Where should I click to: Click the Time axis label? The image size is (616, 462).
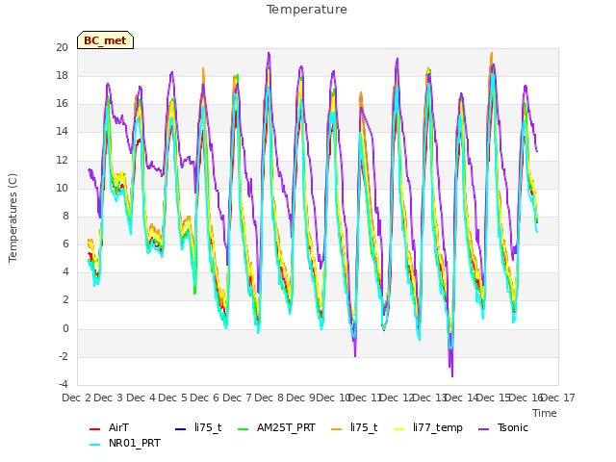coord(545,413)
